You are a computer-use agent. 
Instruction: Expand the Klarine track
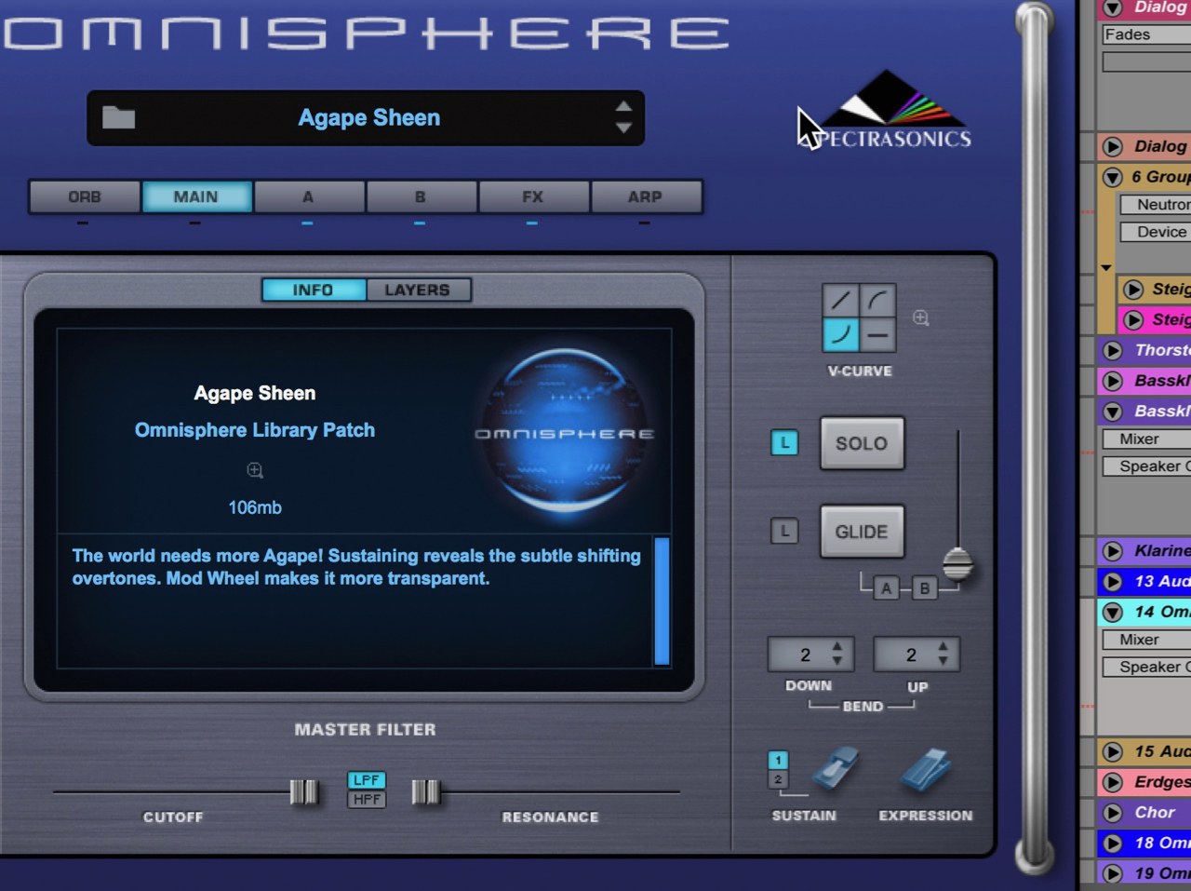[x=1113, y=551]
